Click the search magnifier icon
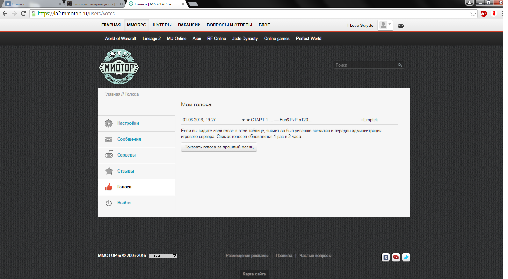The width and height of the screenshot is (508, 279). [x=400, y=65]
